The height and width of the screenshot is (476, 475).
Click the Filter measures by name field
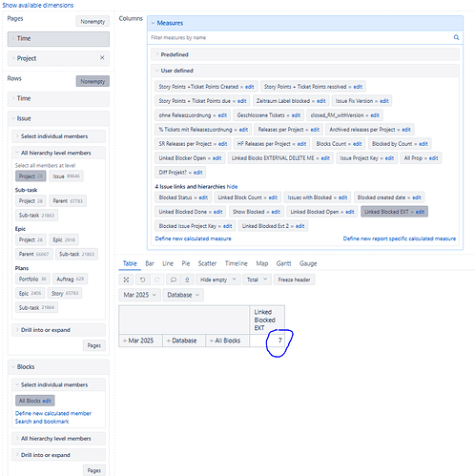point(300,37)
